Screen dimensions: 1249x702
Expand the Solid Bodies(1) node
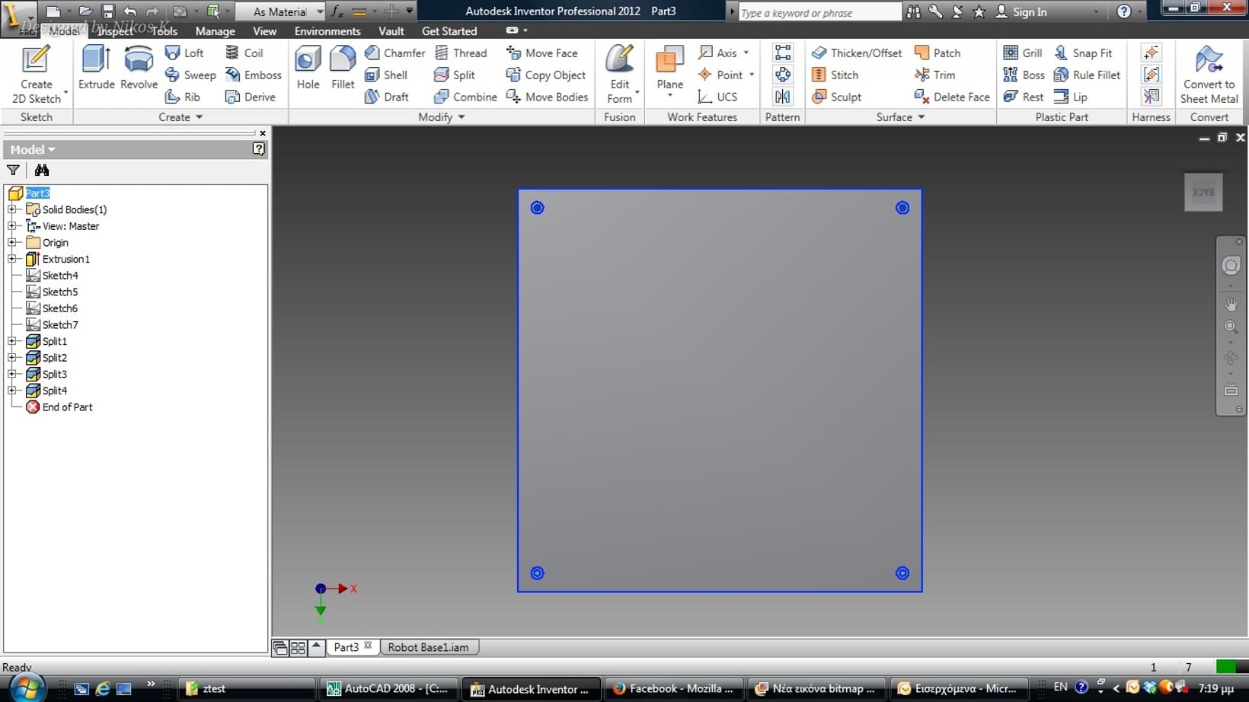(12, 209)
